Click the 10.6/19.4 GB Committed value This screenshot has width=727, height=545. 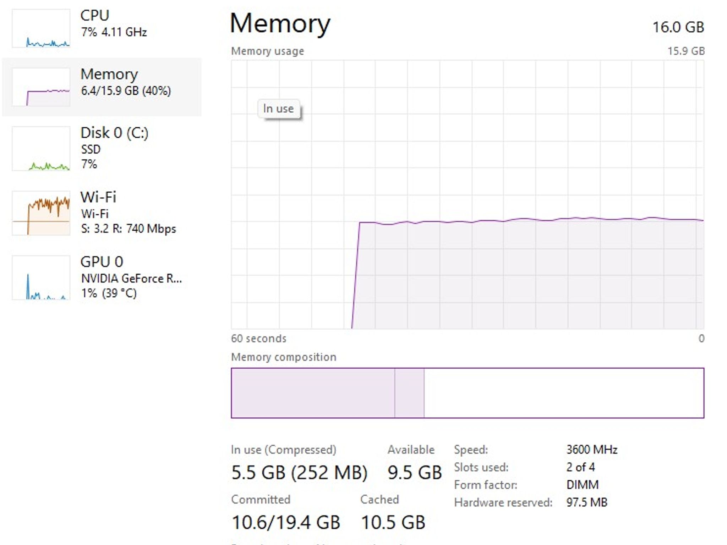click(286, 522)
